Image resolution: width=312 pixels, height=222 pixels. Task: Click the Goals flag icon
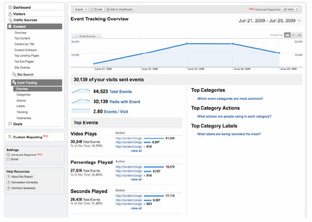click(10, 124)
